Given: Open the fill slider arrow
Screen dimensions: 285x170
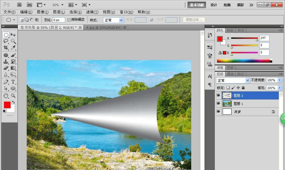Looking at the screenshot, I should [x=280, y=88].
